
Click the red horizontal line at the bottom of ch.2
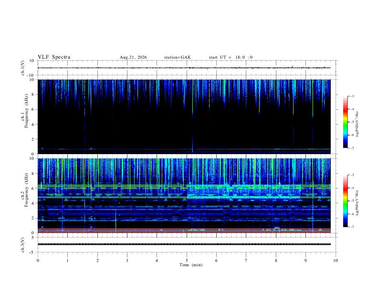[x=184, y=232]
